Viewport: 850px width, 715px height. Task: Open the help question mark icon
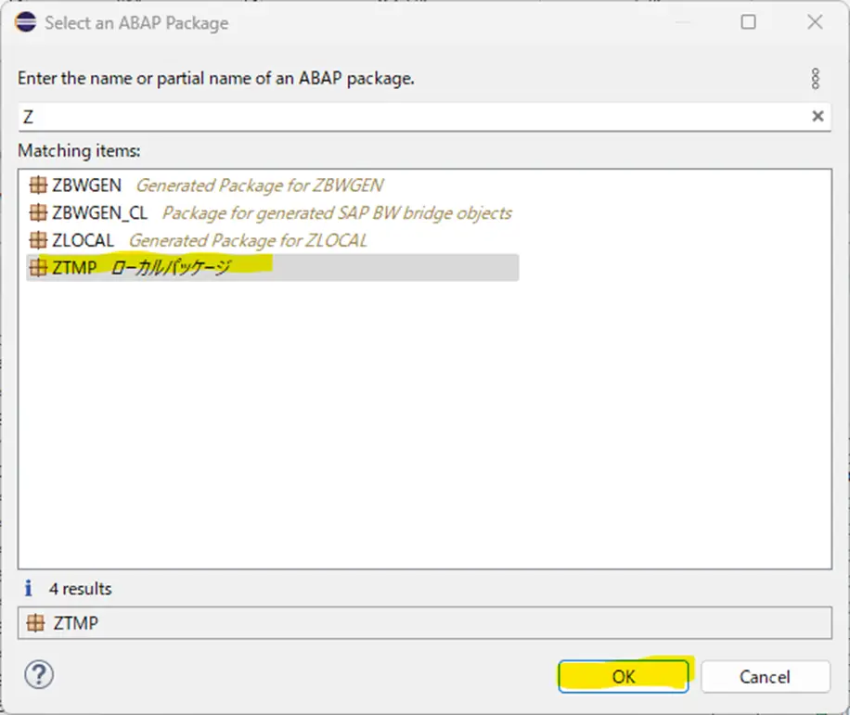pos(39,675)
